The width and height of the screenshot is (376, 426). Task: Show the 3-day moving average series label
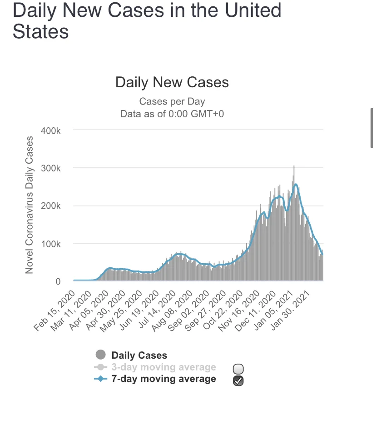163,367
